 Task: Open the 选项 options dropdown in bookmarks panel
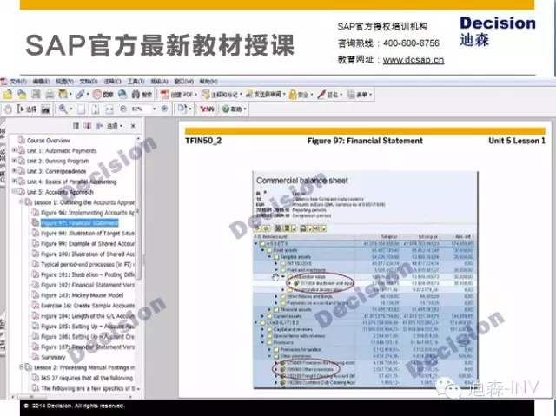[x=115, y=126]
